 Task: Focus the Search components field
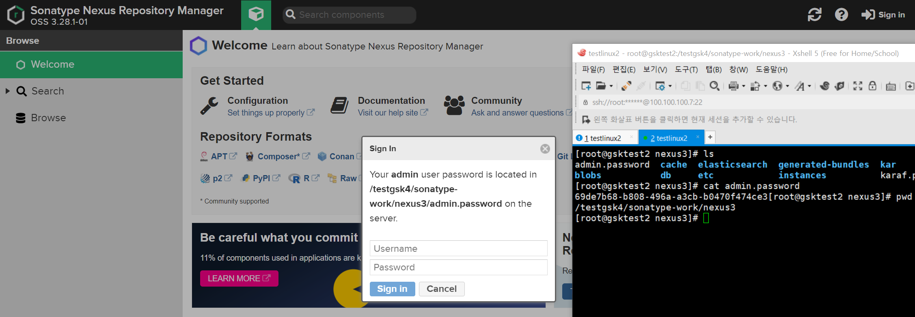click(350, 15)
